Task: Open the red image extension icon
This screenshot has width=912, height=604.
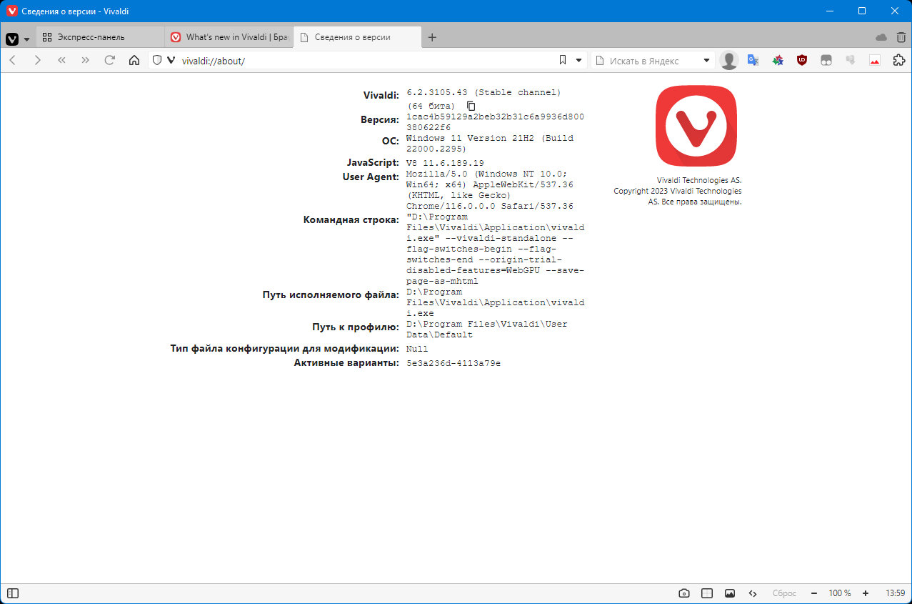Action: pyautogui.click(x=875, y=60)
